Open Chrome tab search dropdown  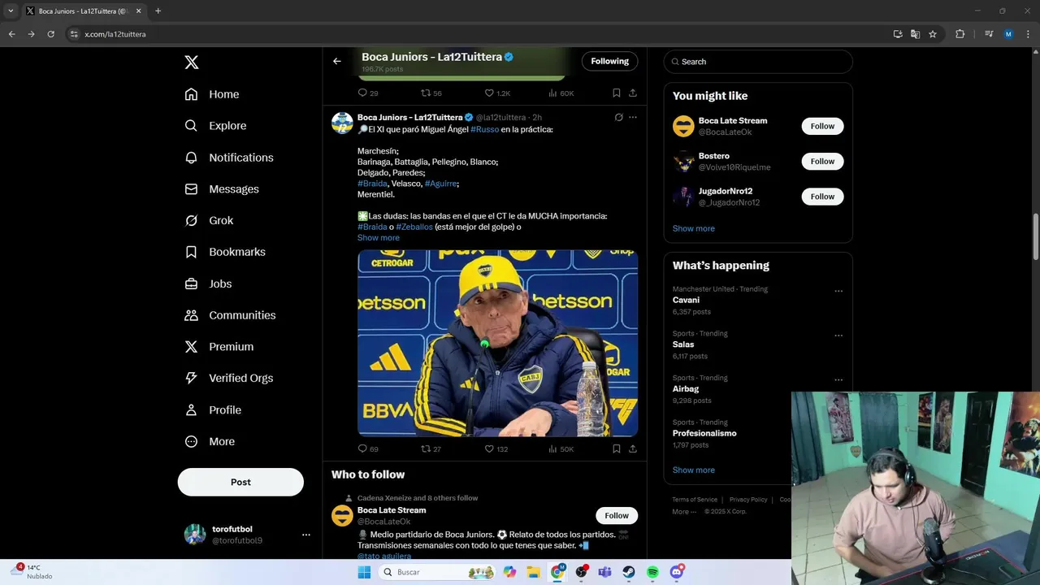point(11,11)
